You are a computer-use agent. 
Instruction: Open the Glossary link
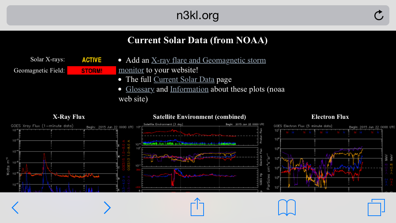(x=140, y=89)
